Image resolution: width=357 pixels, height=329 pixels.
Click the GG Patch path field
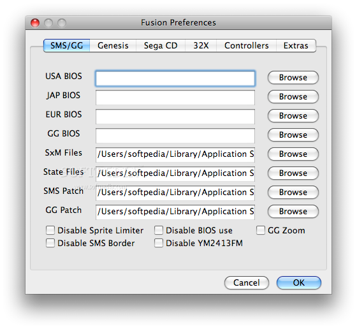tap(175, 212)
